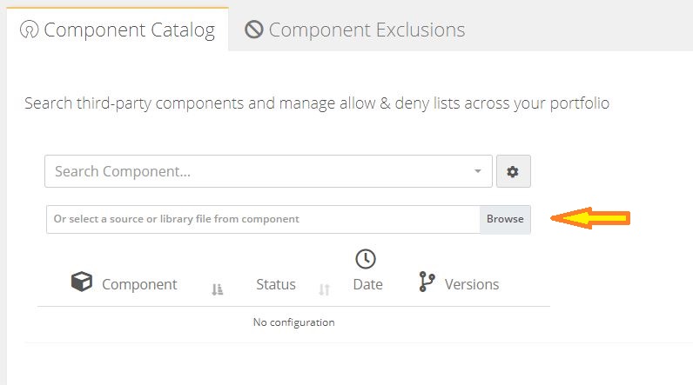Viewport: 693px width, 385px height.
Task: Click the Component Catalog tab icon
Action: 30,30
